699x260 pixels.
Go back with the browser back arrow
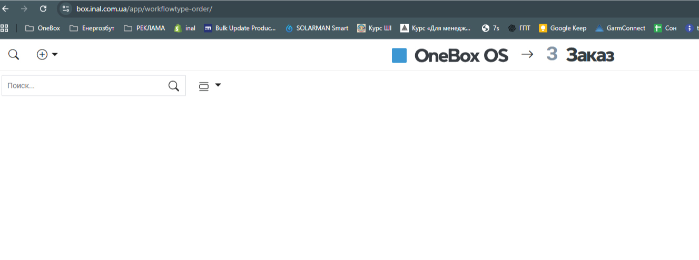(x=6, y=8)
